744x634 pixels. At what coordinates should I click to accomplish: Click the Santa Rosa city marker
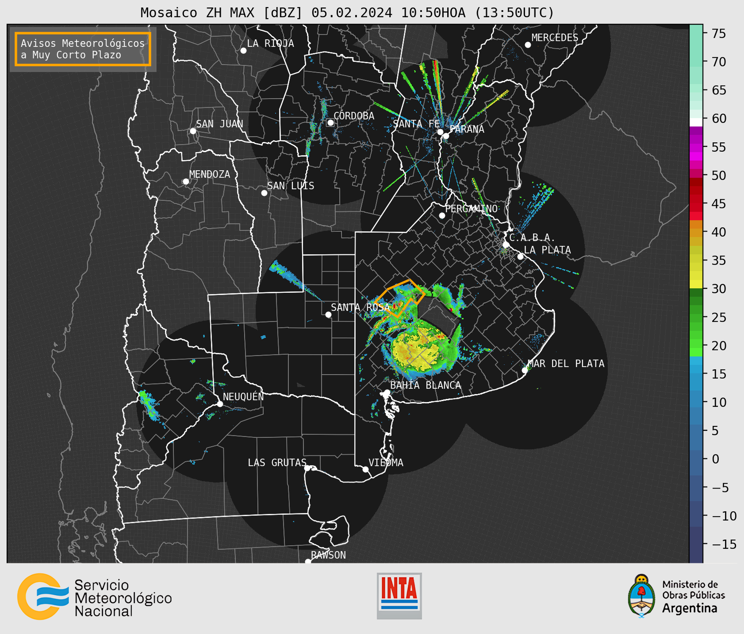tap(328, 314)
